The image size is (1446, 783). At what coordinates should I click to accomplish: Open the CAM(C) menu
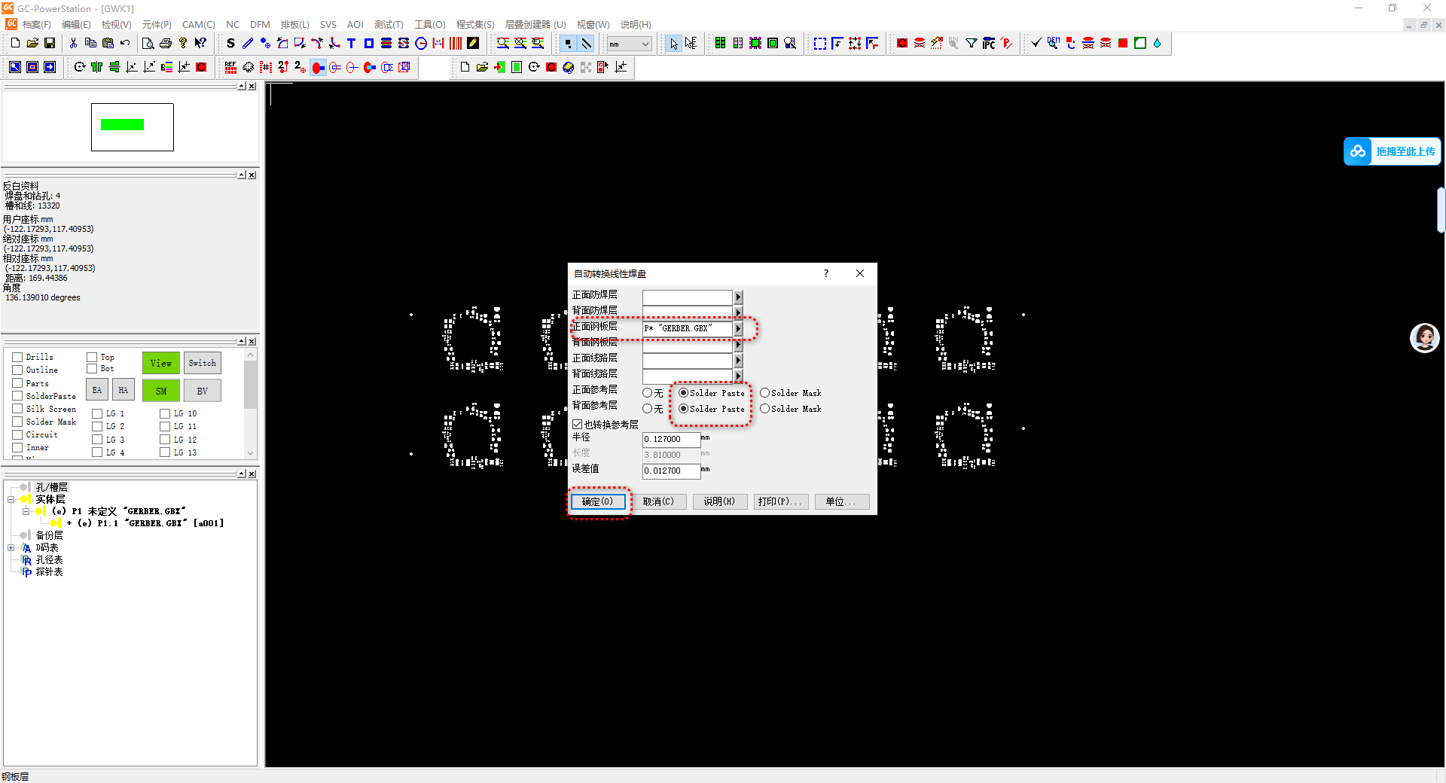[x=198, y=24]
